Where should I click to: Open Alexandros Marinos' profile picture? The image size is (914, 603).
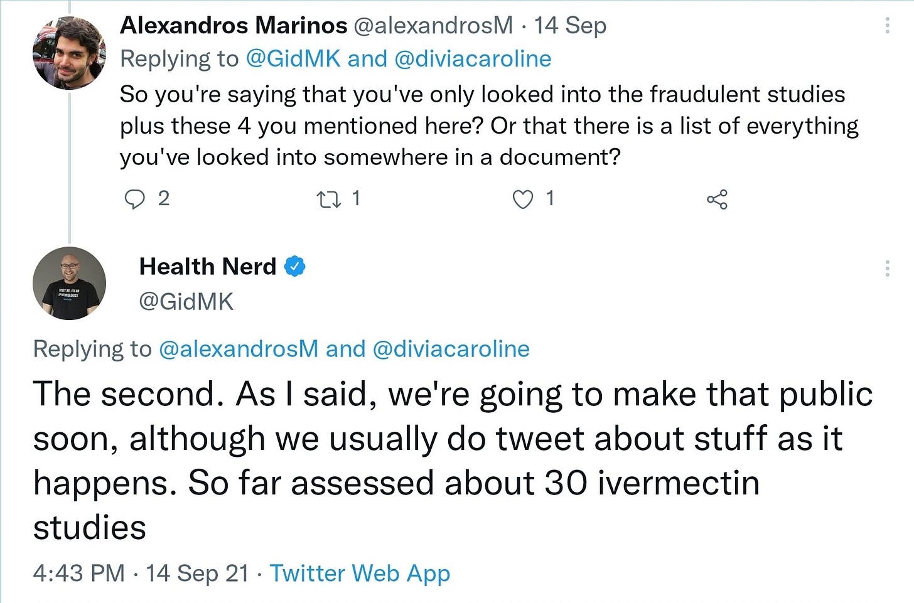click(69, 53)
